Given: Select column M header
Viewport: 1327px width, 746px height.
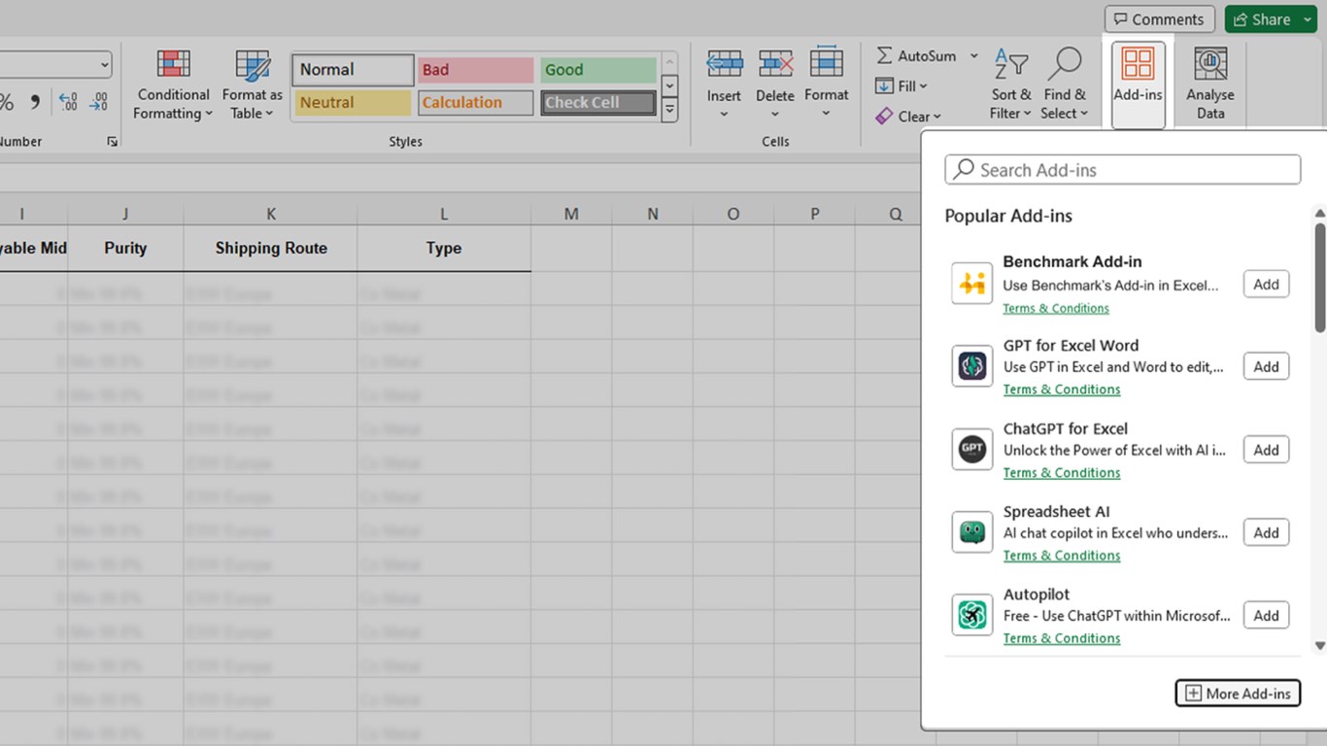Looking at the screenshot, I should pos(571,214).
